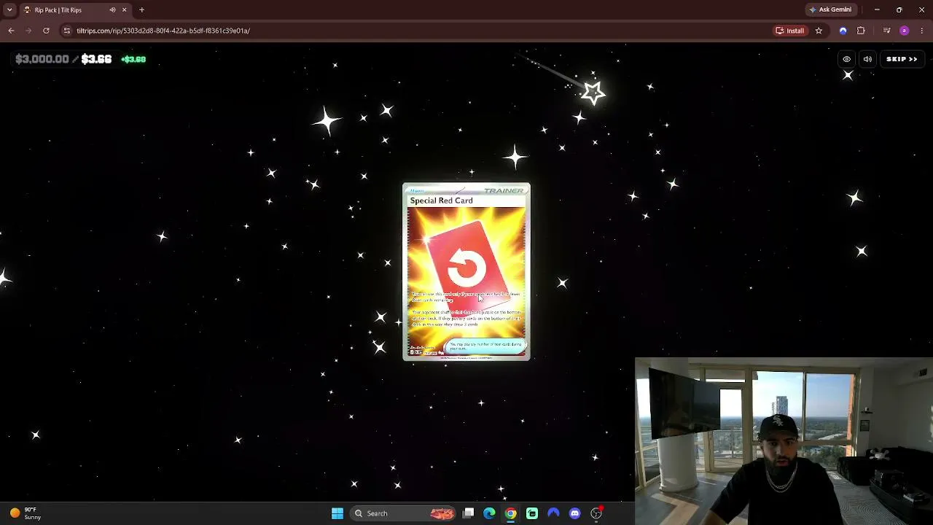Screen dimensions: 933x525
Task: Open the Chrome profile avatar
Action: (x=905, y=31)
